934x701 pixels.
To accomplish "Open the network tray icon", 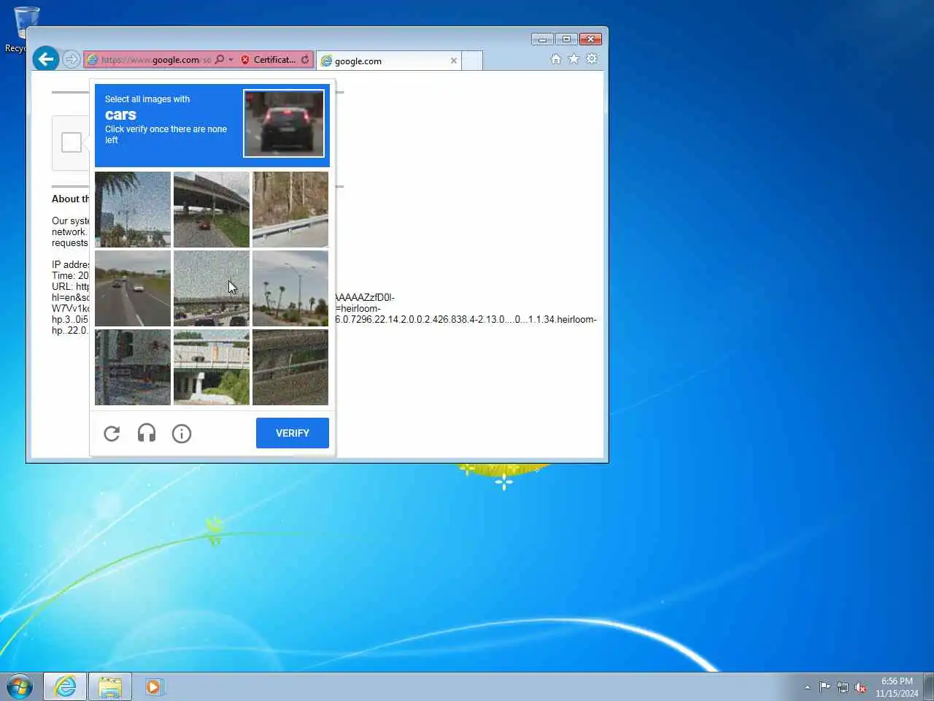I will pyautogui.click(x=843, y=687).
